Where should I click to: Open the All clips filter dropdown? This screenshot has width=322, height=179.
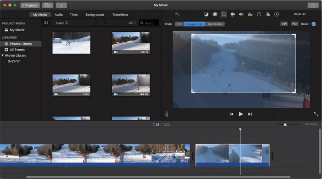132,23
